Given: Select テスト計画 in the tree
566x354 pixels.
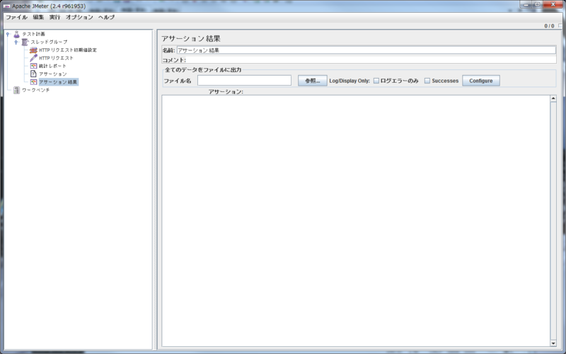Looking at the screenshot, I should [x=33, y=34].
